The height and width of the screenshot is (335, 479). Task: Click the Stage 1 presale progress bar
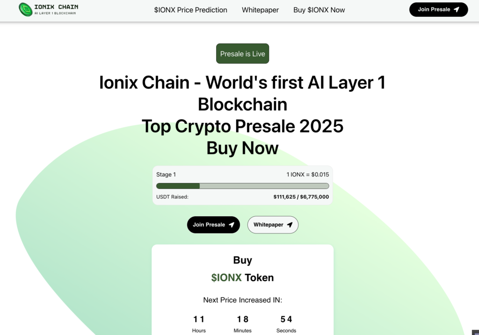[243, 186]
